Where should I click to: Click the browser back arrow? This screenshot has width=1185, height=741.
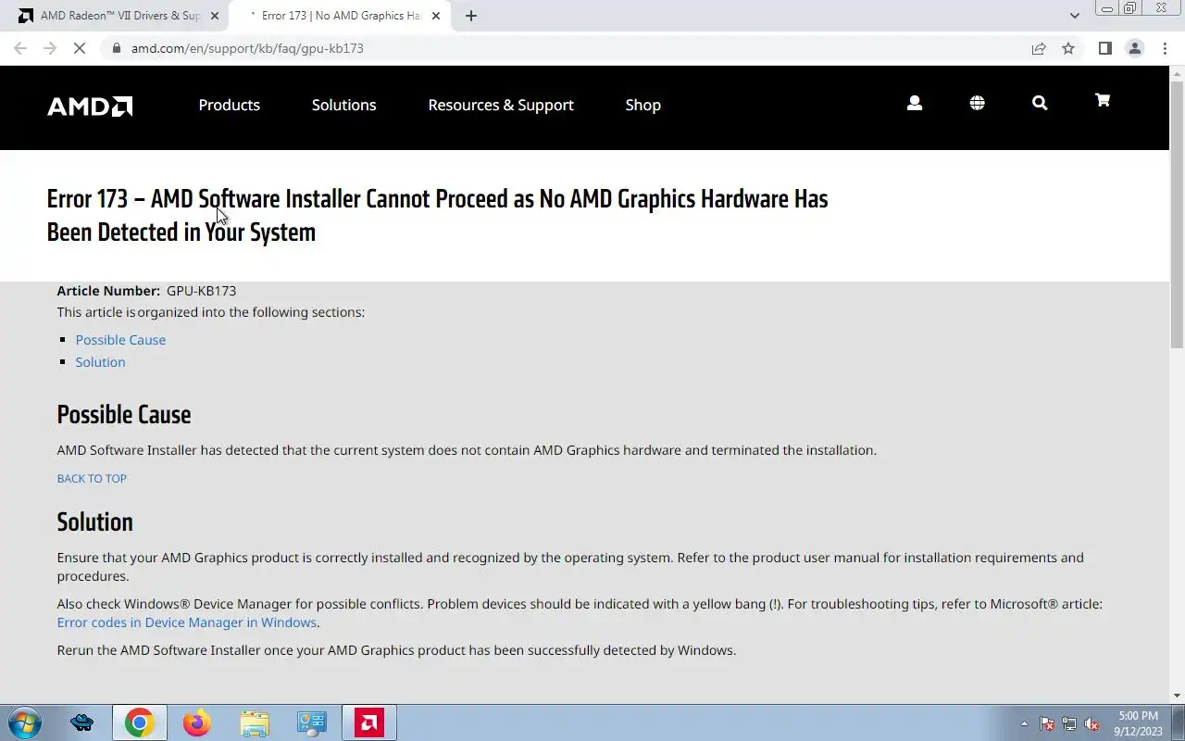(x=20, y=48)
